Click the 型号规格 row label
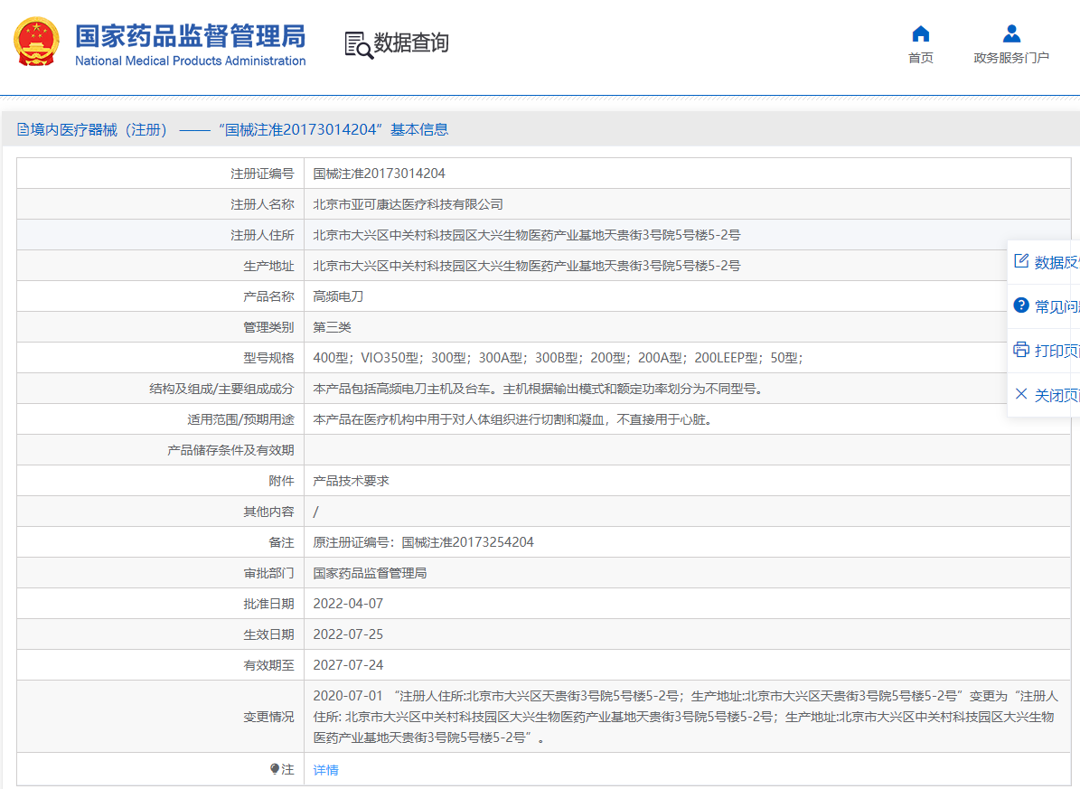1080x789 pixels. click(x=268, y=358)
